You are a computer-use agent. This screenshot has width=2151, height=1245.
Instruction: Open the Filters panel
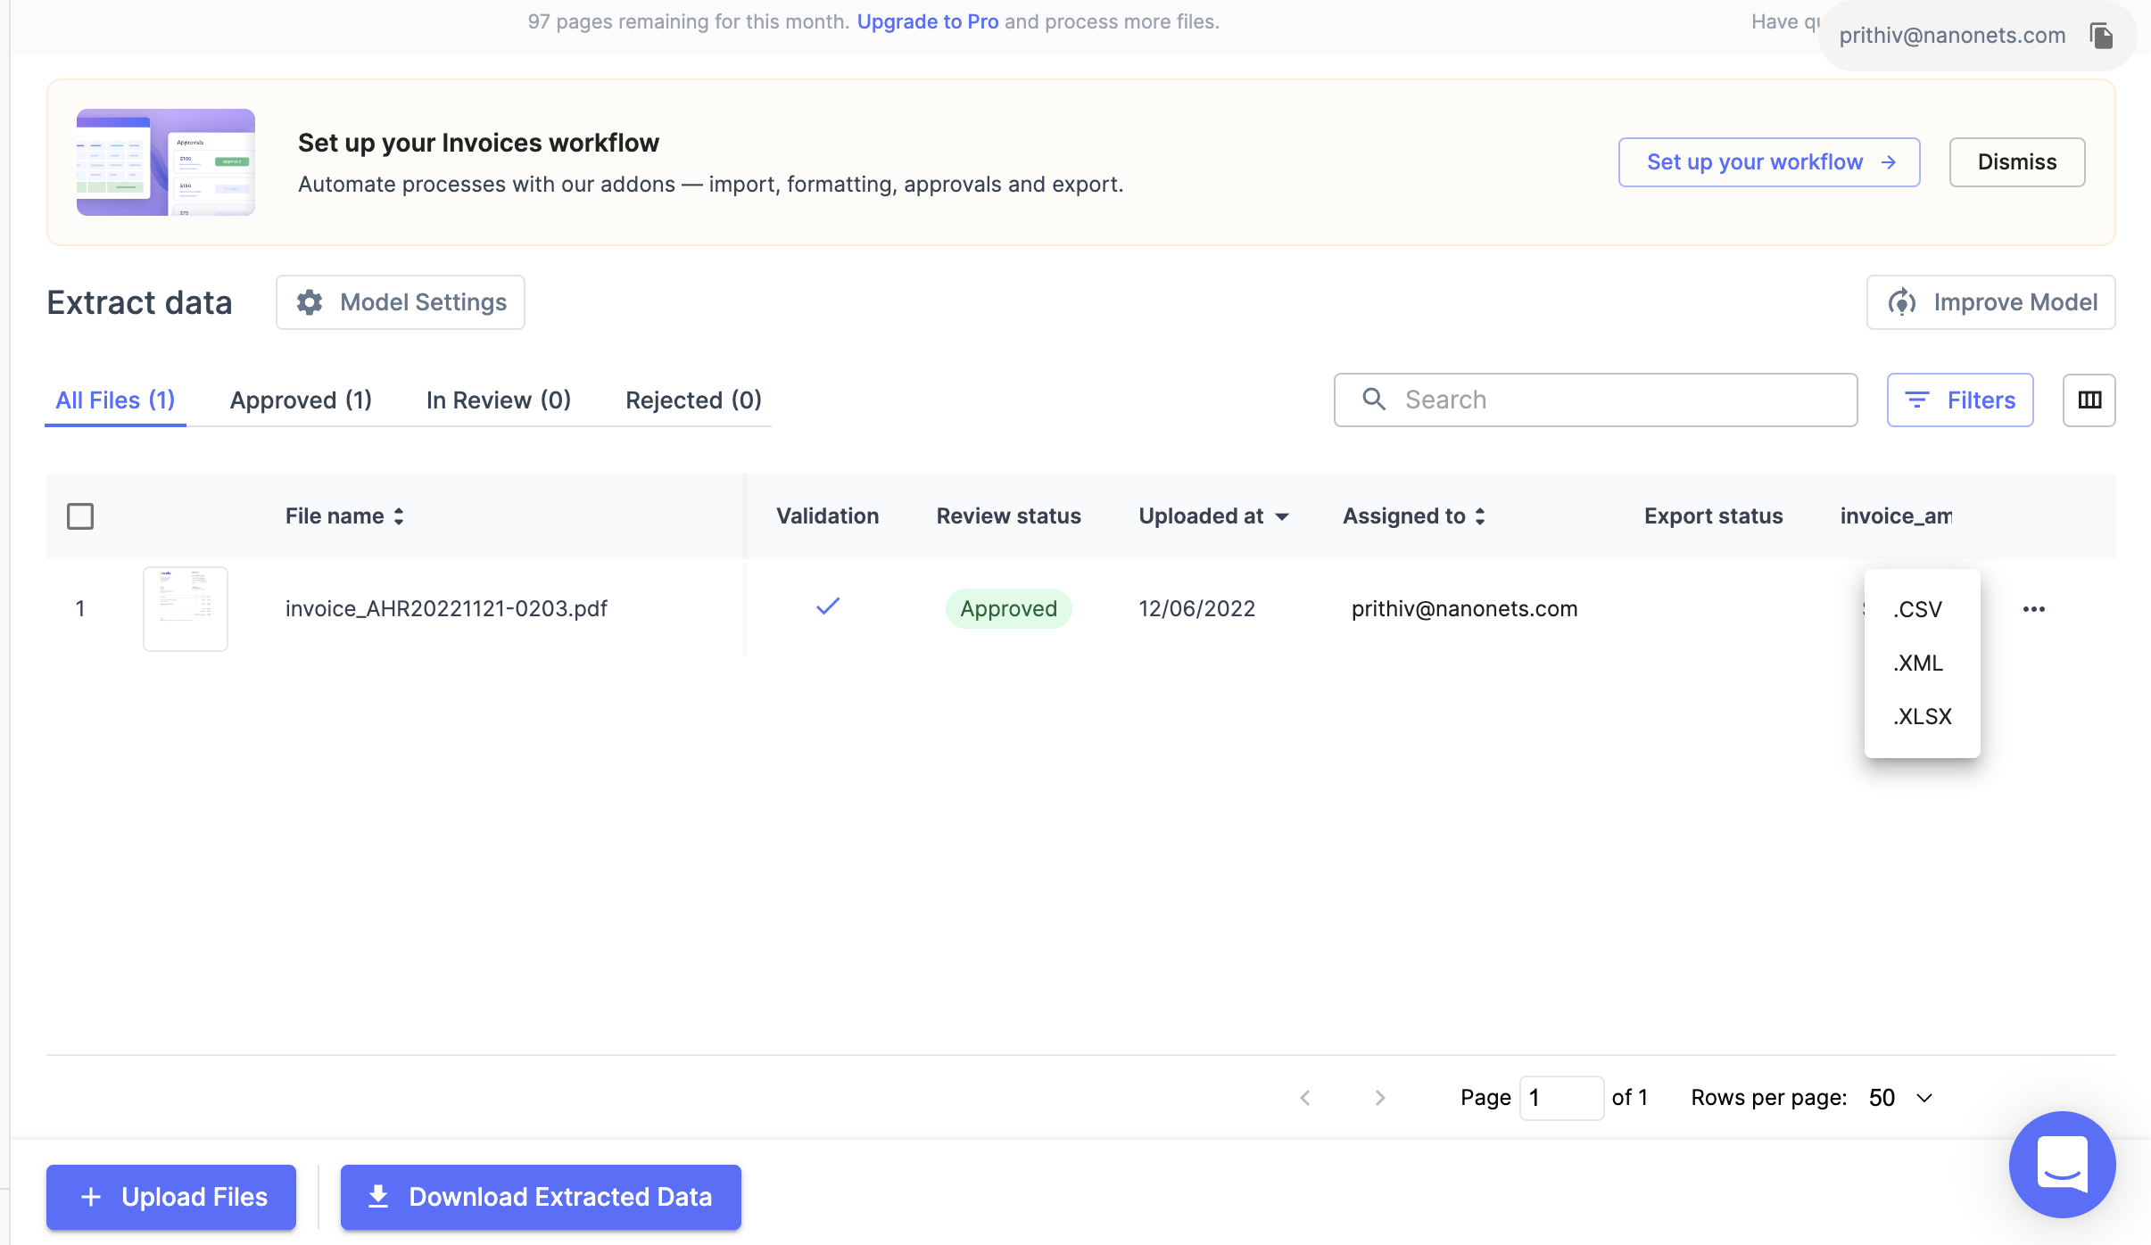tap(1959, 400)
